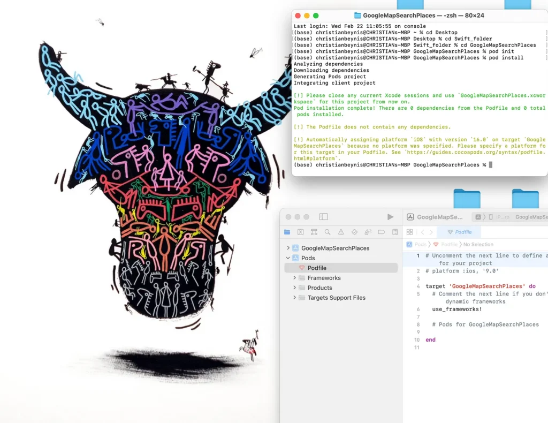Expand the Frameworks folder
548x423 pixels.
294,277
